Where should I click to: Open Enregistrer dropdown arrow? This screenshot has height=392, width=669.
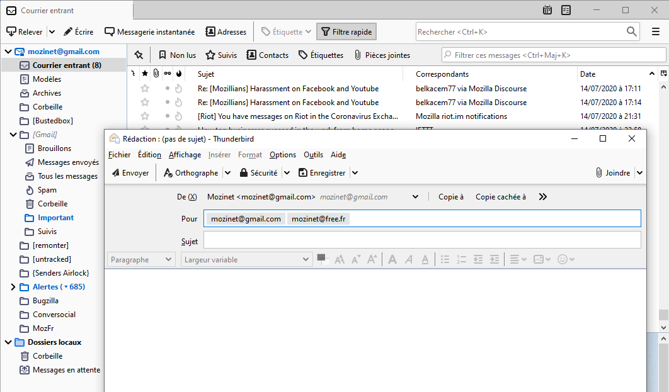(355, 172)
